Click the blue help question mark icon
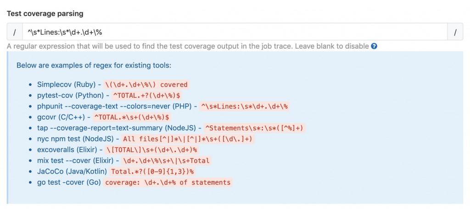 374,46
